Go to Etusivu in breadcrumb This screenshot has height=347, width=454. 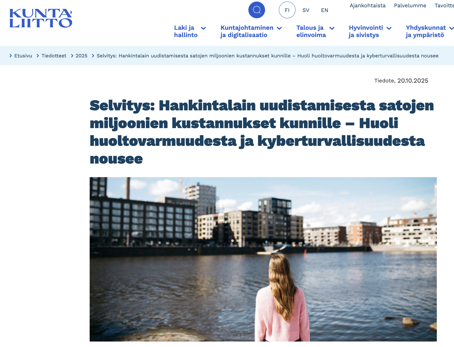pyautogui.click(x=23, y=56)
